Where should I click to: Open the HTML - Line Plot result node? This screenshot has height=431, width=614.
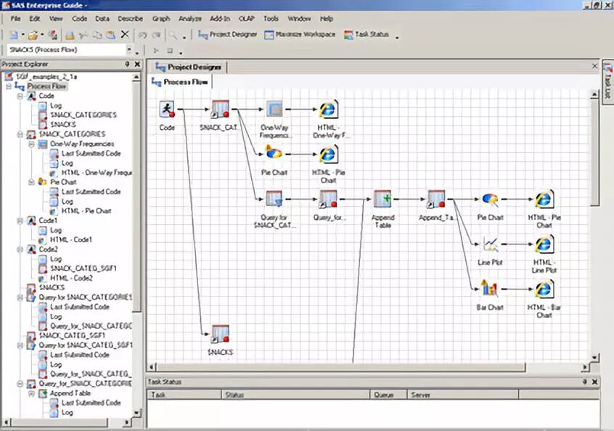pyautogui.click(x=544, y=245)
